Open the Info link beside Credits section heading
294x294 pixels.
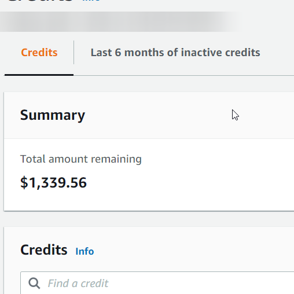click(84, 251)
